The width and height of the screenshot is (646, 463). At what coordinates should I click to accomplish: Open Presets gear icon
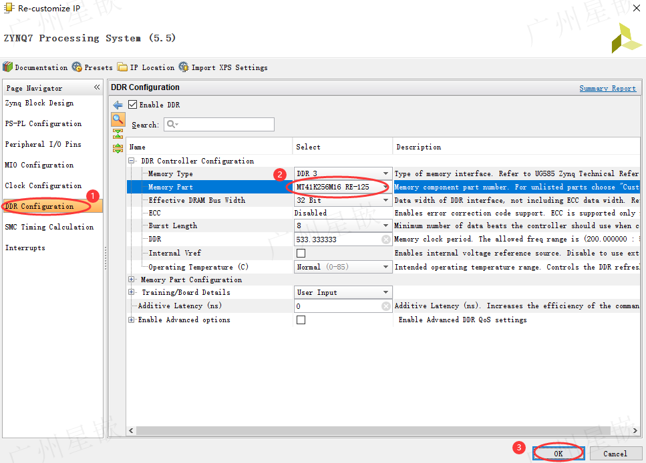click(x=77, y=67)
